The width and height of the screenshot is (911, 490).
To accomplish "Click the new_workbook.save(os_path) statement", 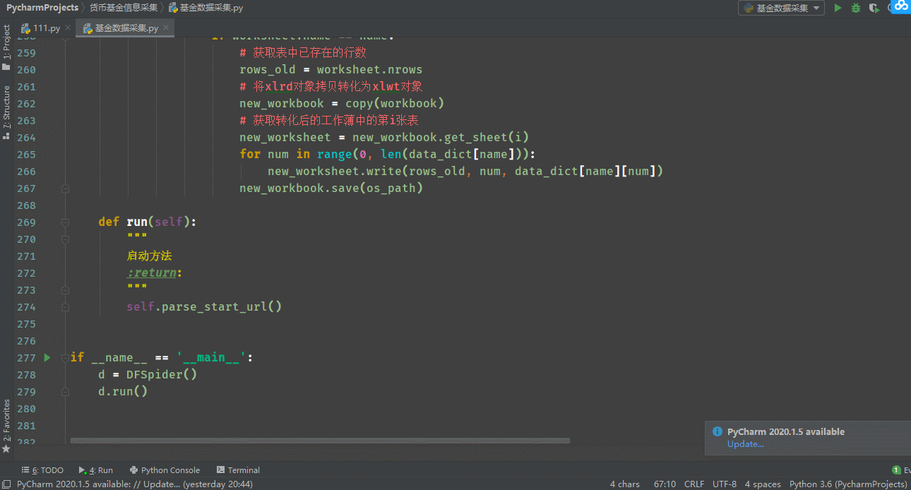I will pyautogui.click(x=331, y=188).
